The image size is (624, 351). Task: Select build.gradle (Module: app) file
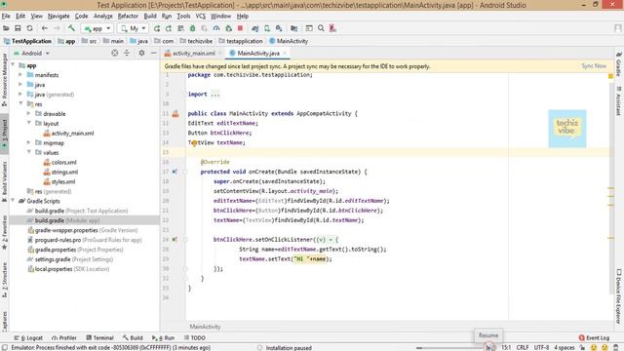[67, 220]
